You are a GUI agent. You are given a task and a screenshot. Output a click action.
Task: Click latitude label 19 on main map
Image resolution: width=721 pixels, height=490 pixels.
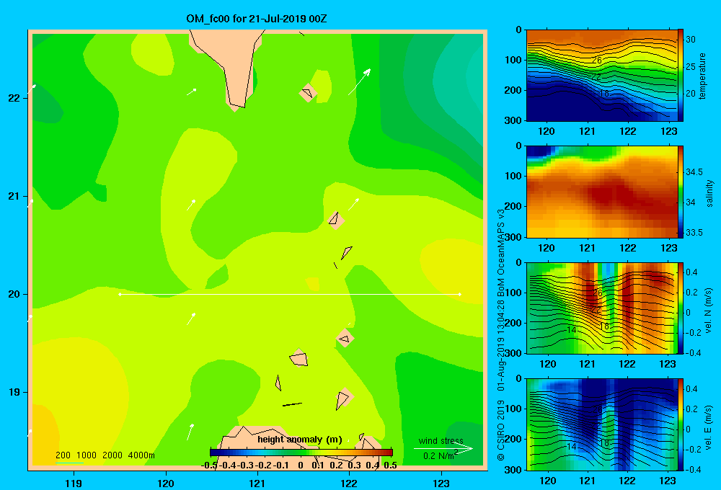14,392
